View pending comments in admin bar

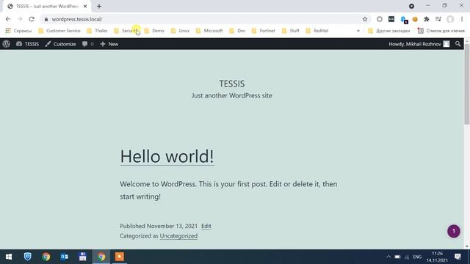[x=88, y=44]
